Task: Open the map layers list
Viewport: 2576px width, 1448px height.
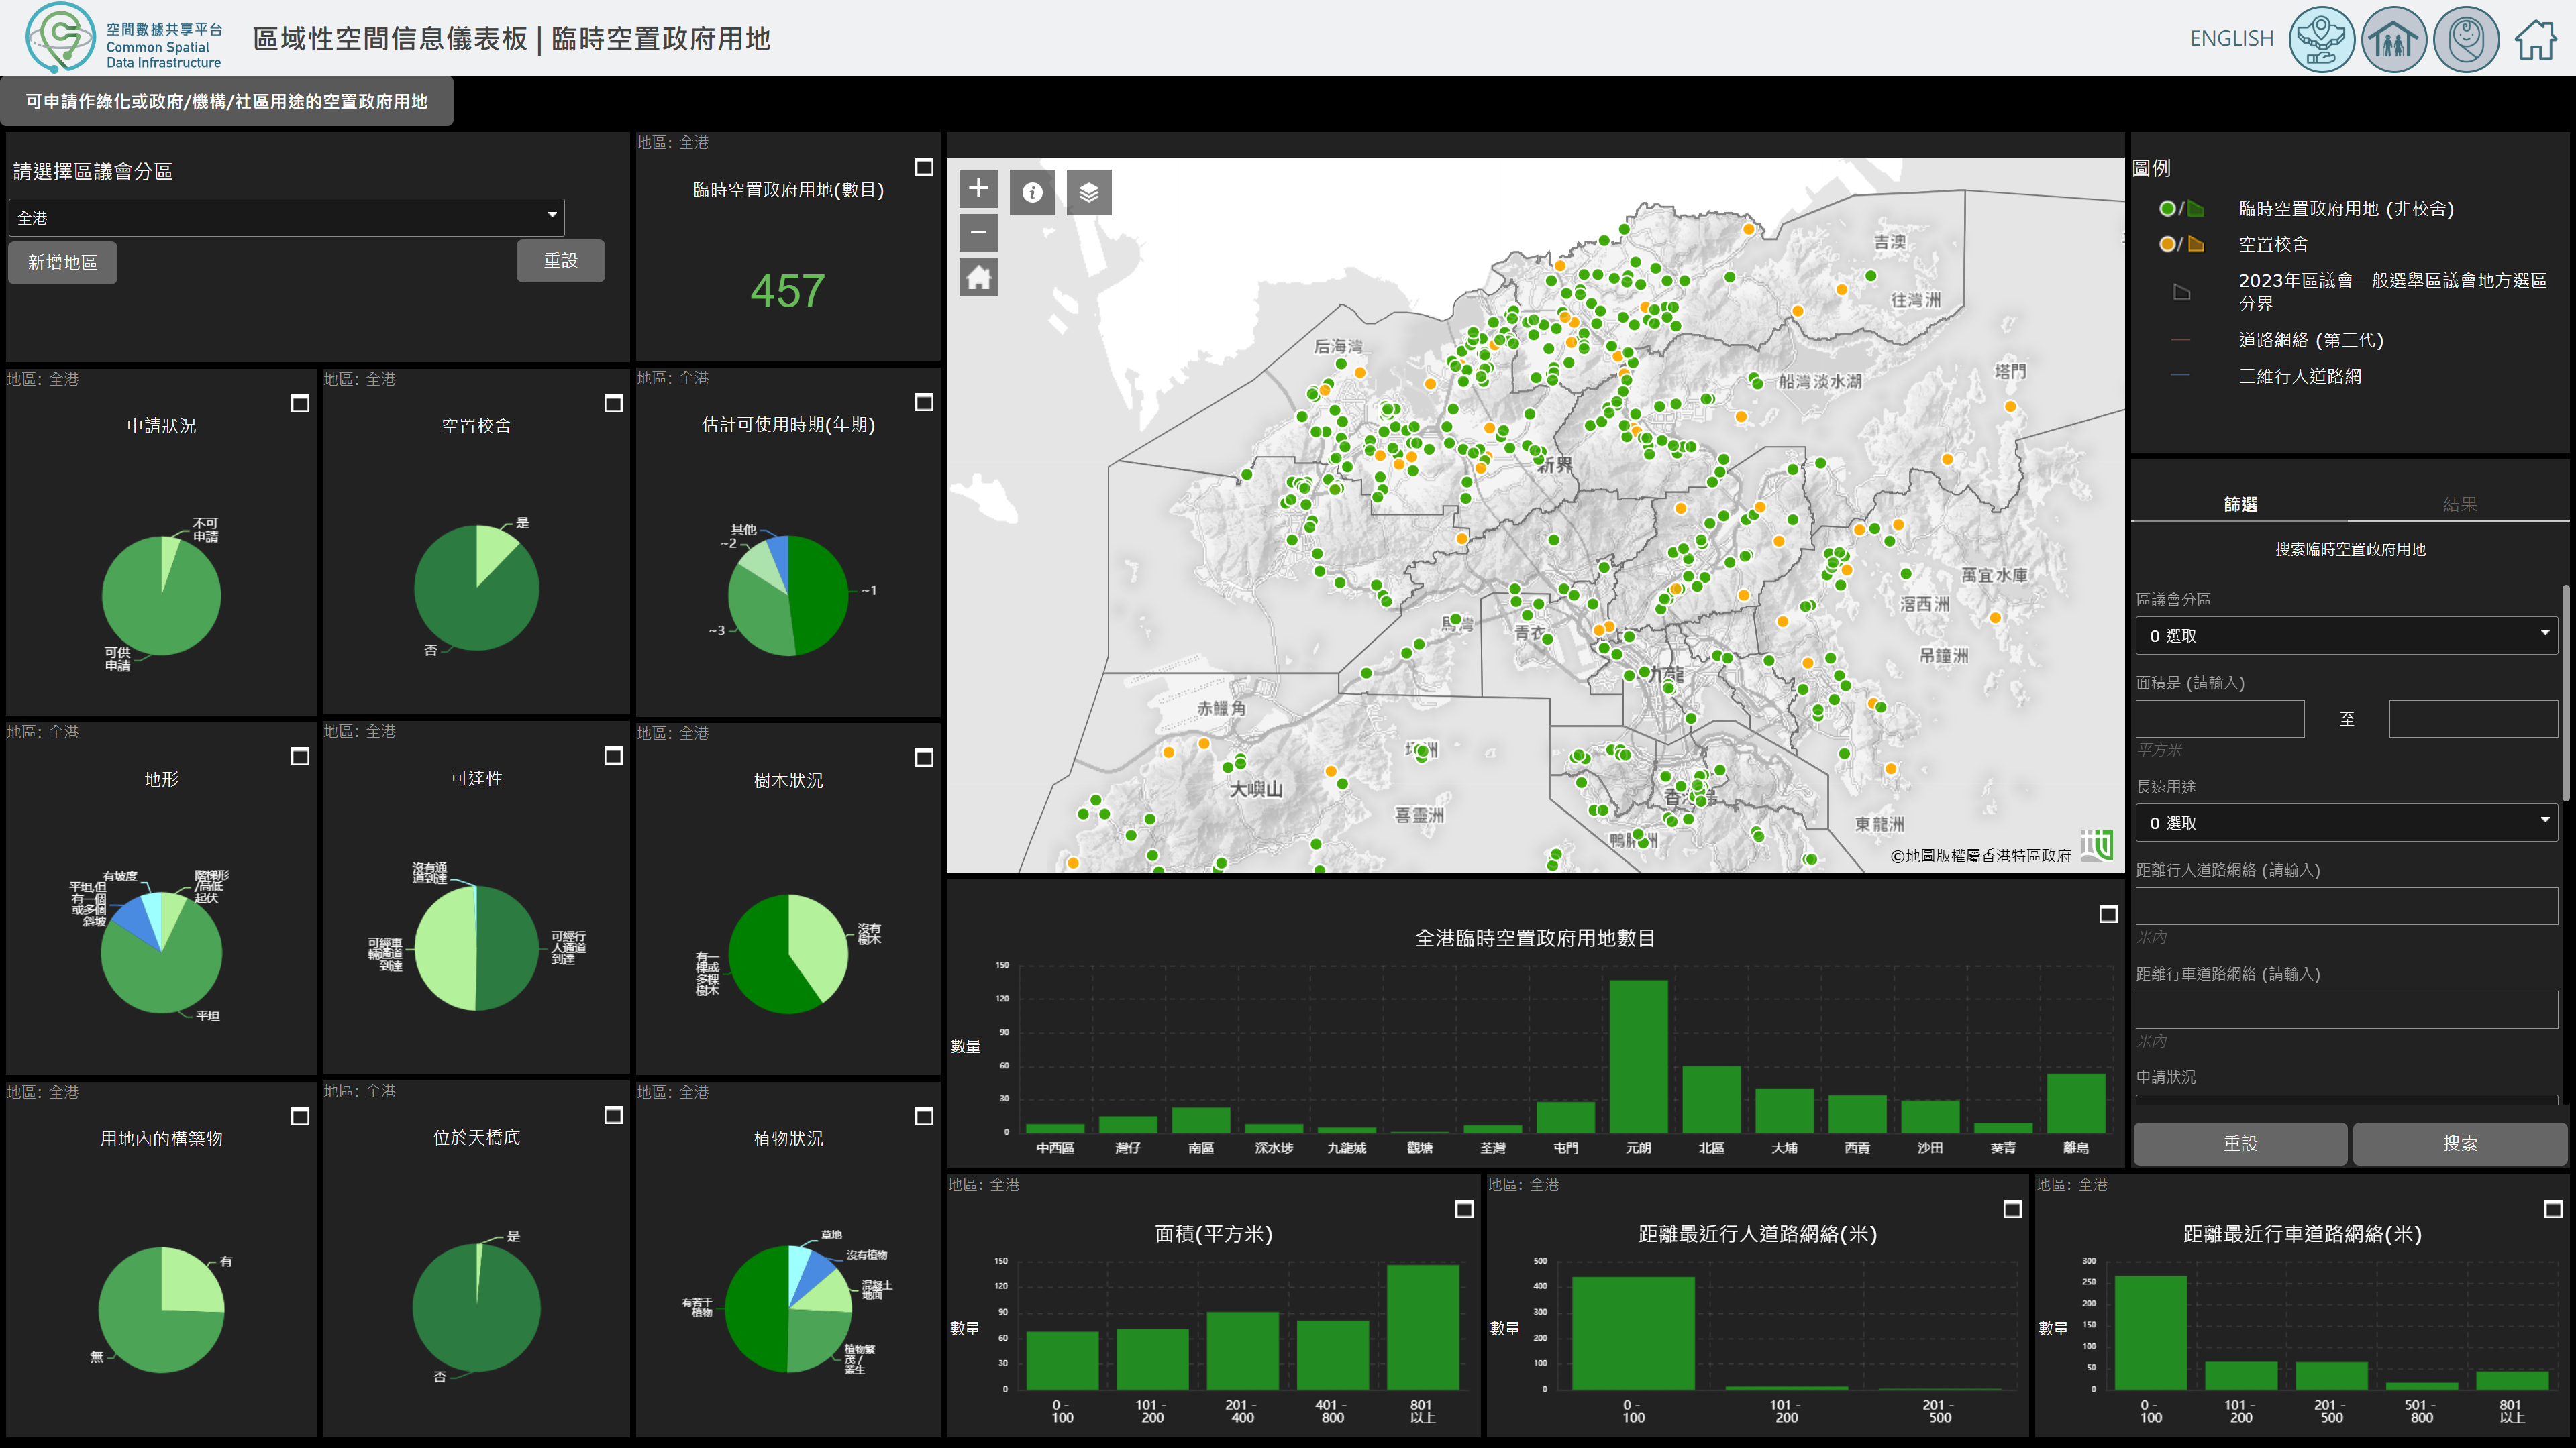Action: tap(1089, 192)
